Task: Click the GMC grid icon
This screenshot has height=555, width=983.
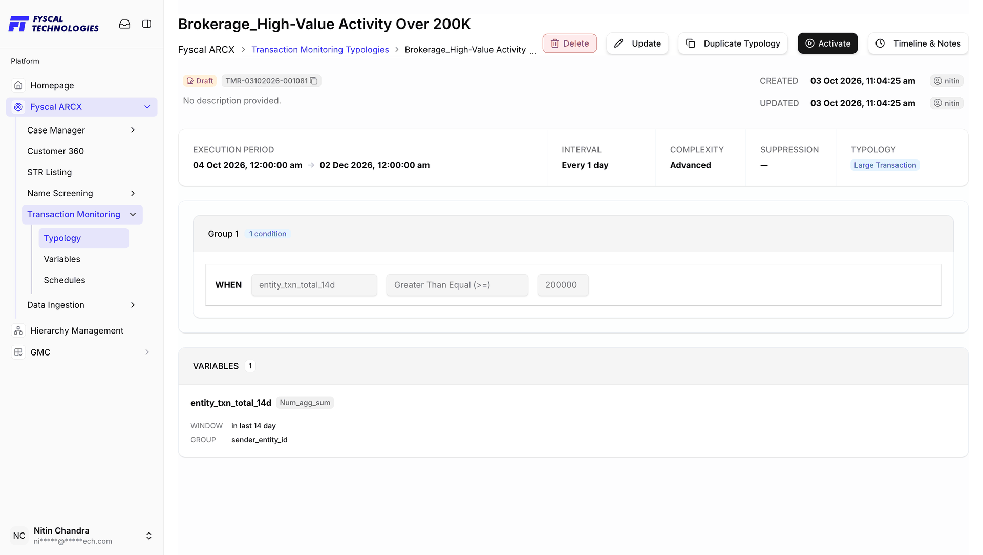Action: click(18, 352)
